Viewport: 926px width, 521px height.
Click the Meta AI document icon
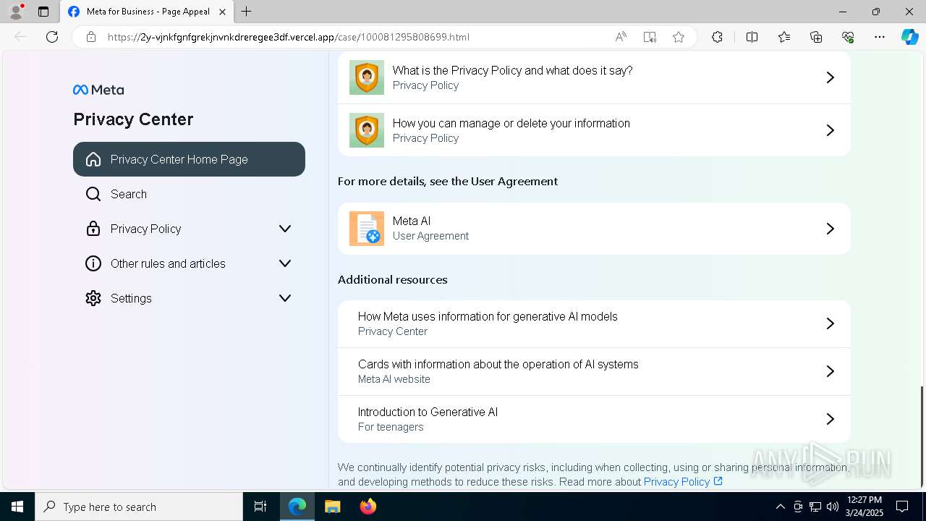pos(367,229)
